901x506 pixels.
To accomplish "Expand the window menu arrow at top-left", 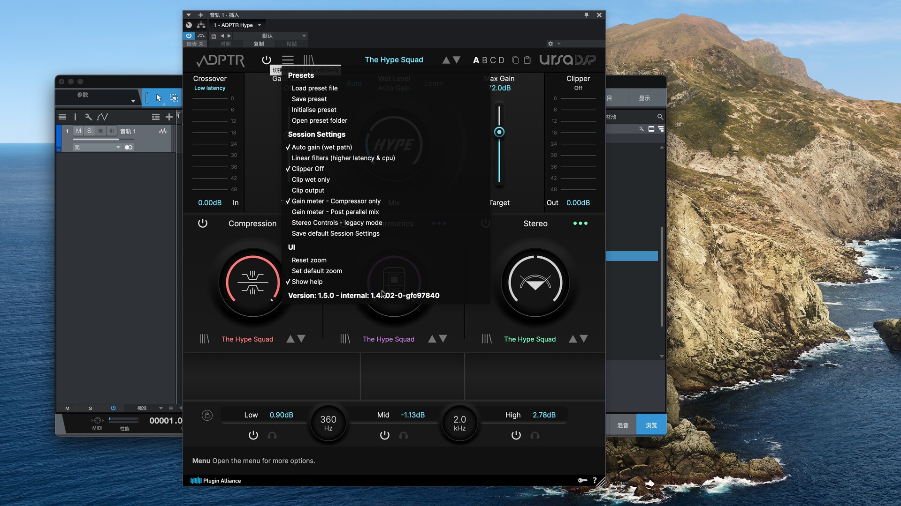I will point(189,15).
